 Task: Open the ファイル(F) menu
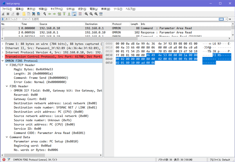(x=7, y=9)
